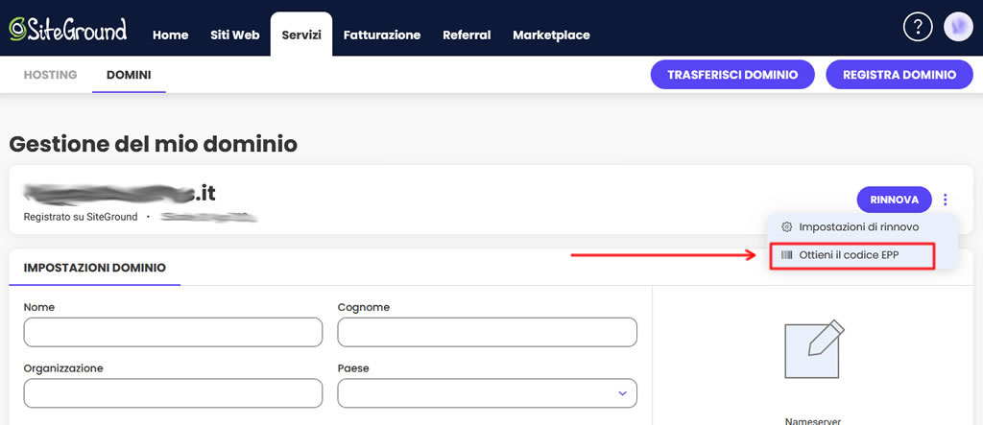Click the REGISTRA DOMINIO button
This screenshot has height=425, width=983.
point(899,75)
